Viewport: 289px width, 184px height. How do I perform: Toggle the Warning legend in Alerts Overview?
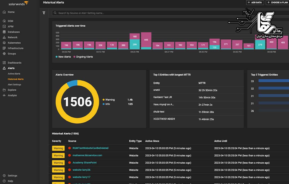click(109, 100)
